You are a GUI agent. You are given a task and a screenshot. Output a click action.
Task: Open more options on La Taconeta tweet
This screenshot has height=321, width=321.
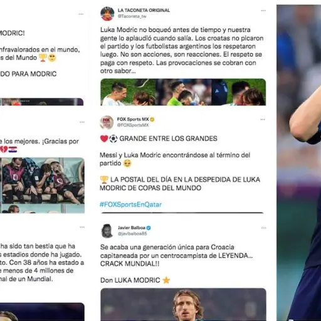coord(263,11)
